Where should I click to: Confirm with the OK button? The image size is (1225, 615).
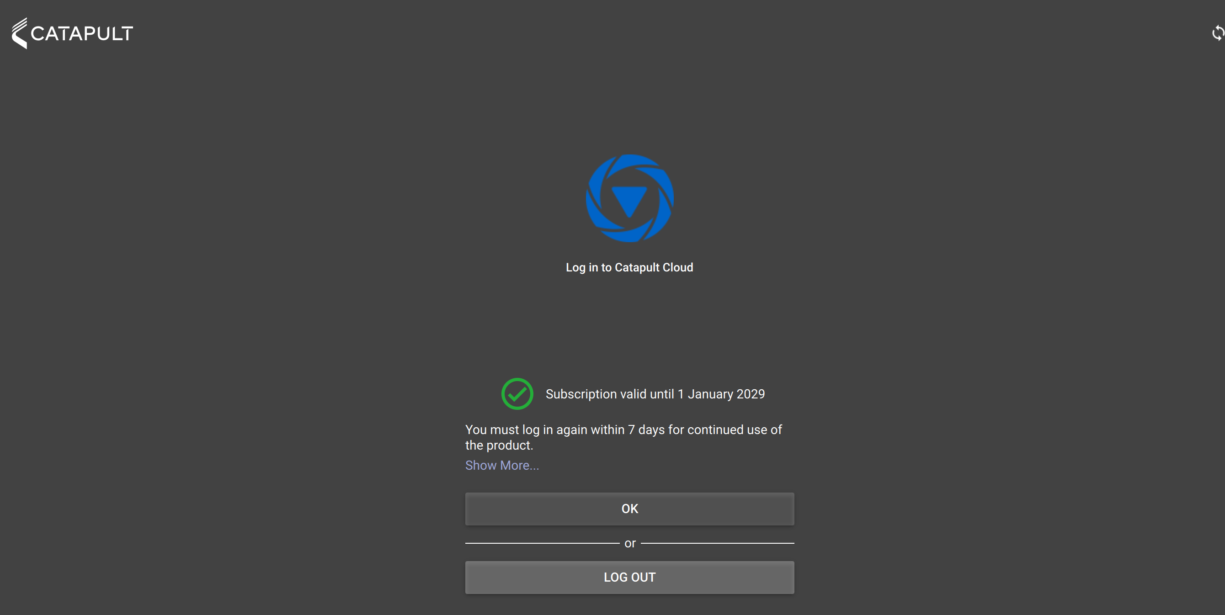click(629, 509)
